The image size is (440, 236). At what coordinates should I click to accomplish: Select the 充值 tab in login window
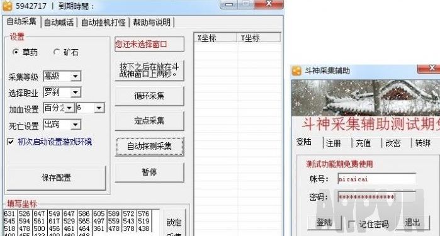point(363,143)
